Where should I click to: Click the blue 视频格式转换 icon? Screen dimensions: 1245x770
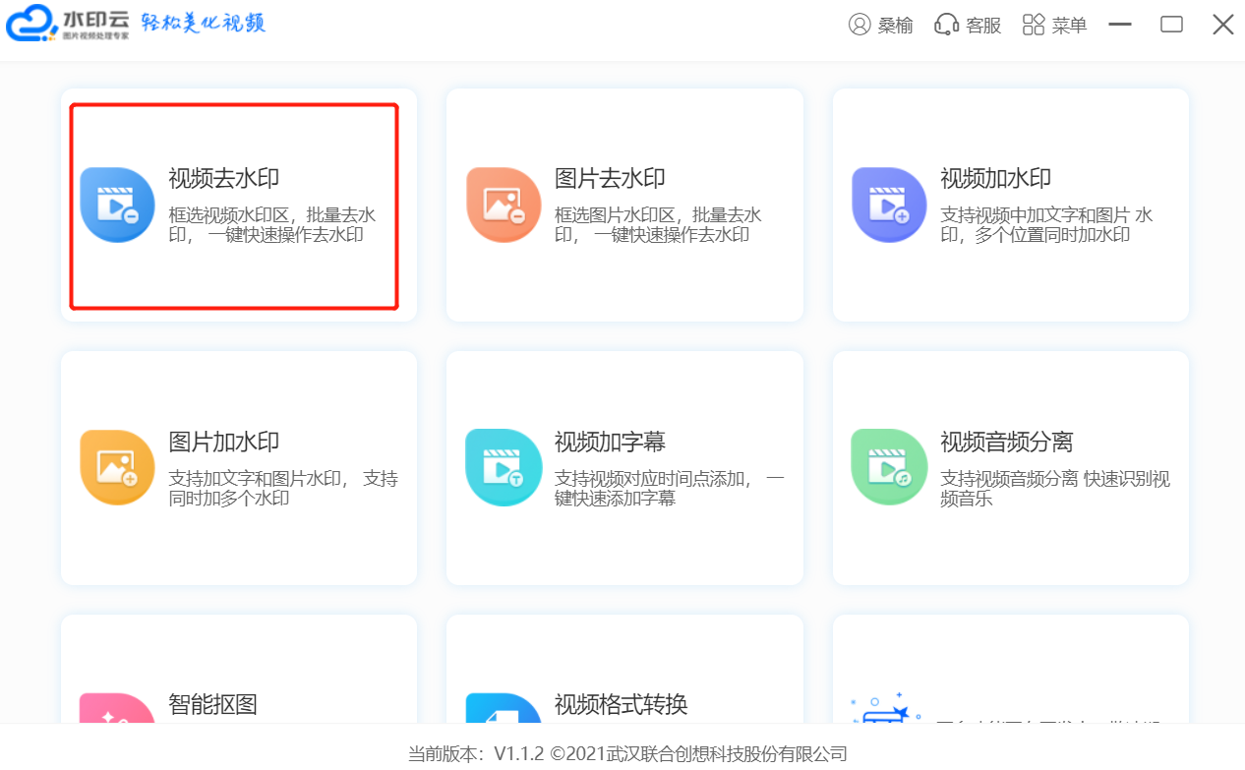tap(503, 709)
